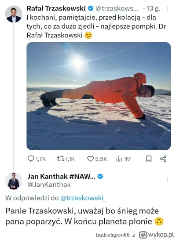Viewport: 176px width, 239px height.
Task: Like the tweet with the 5,9K heart icon
Action: (90, 159)
